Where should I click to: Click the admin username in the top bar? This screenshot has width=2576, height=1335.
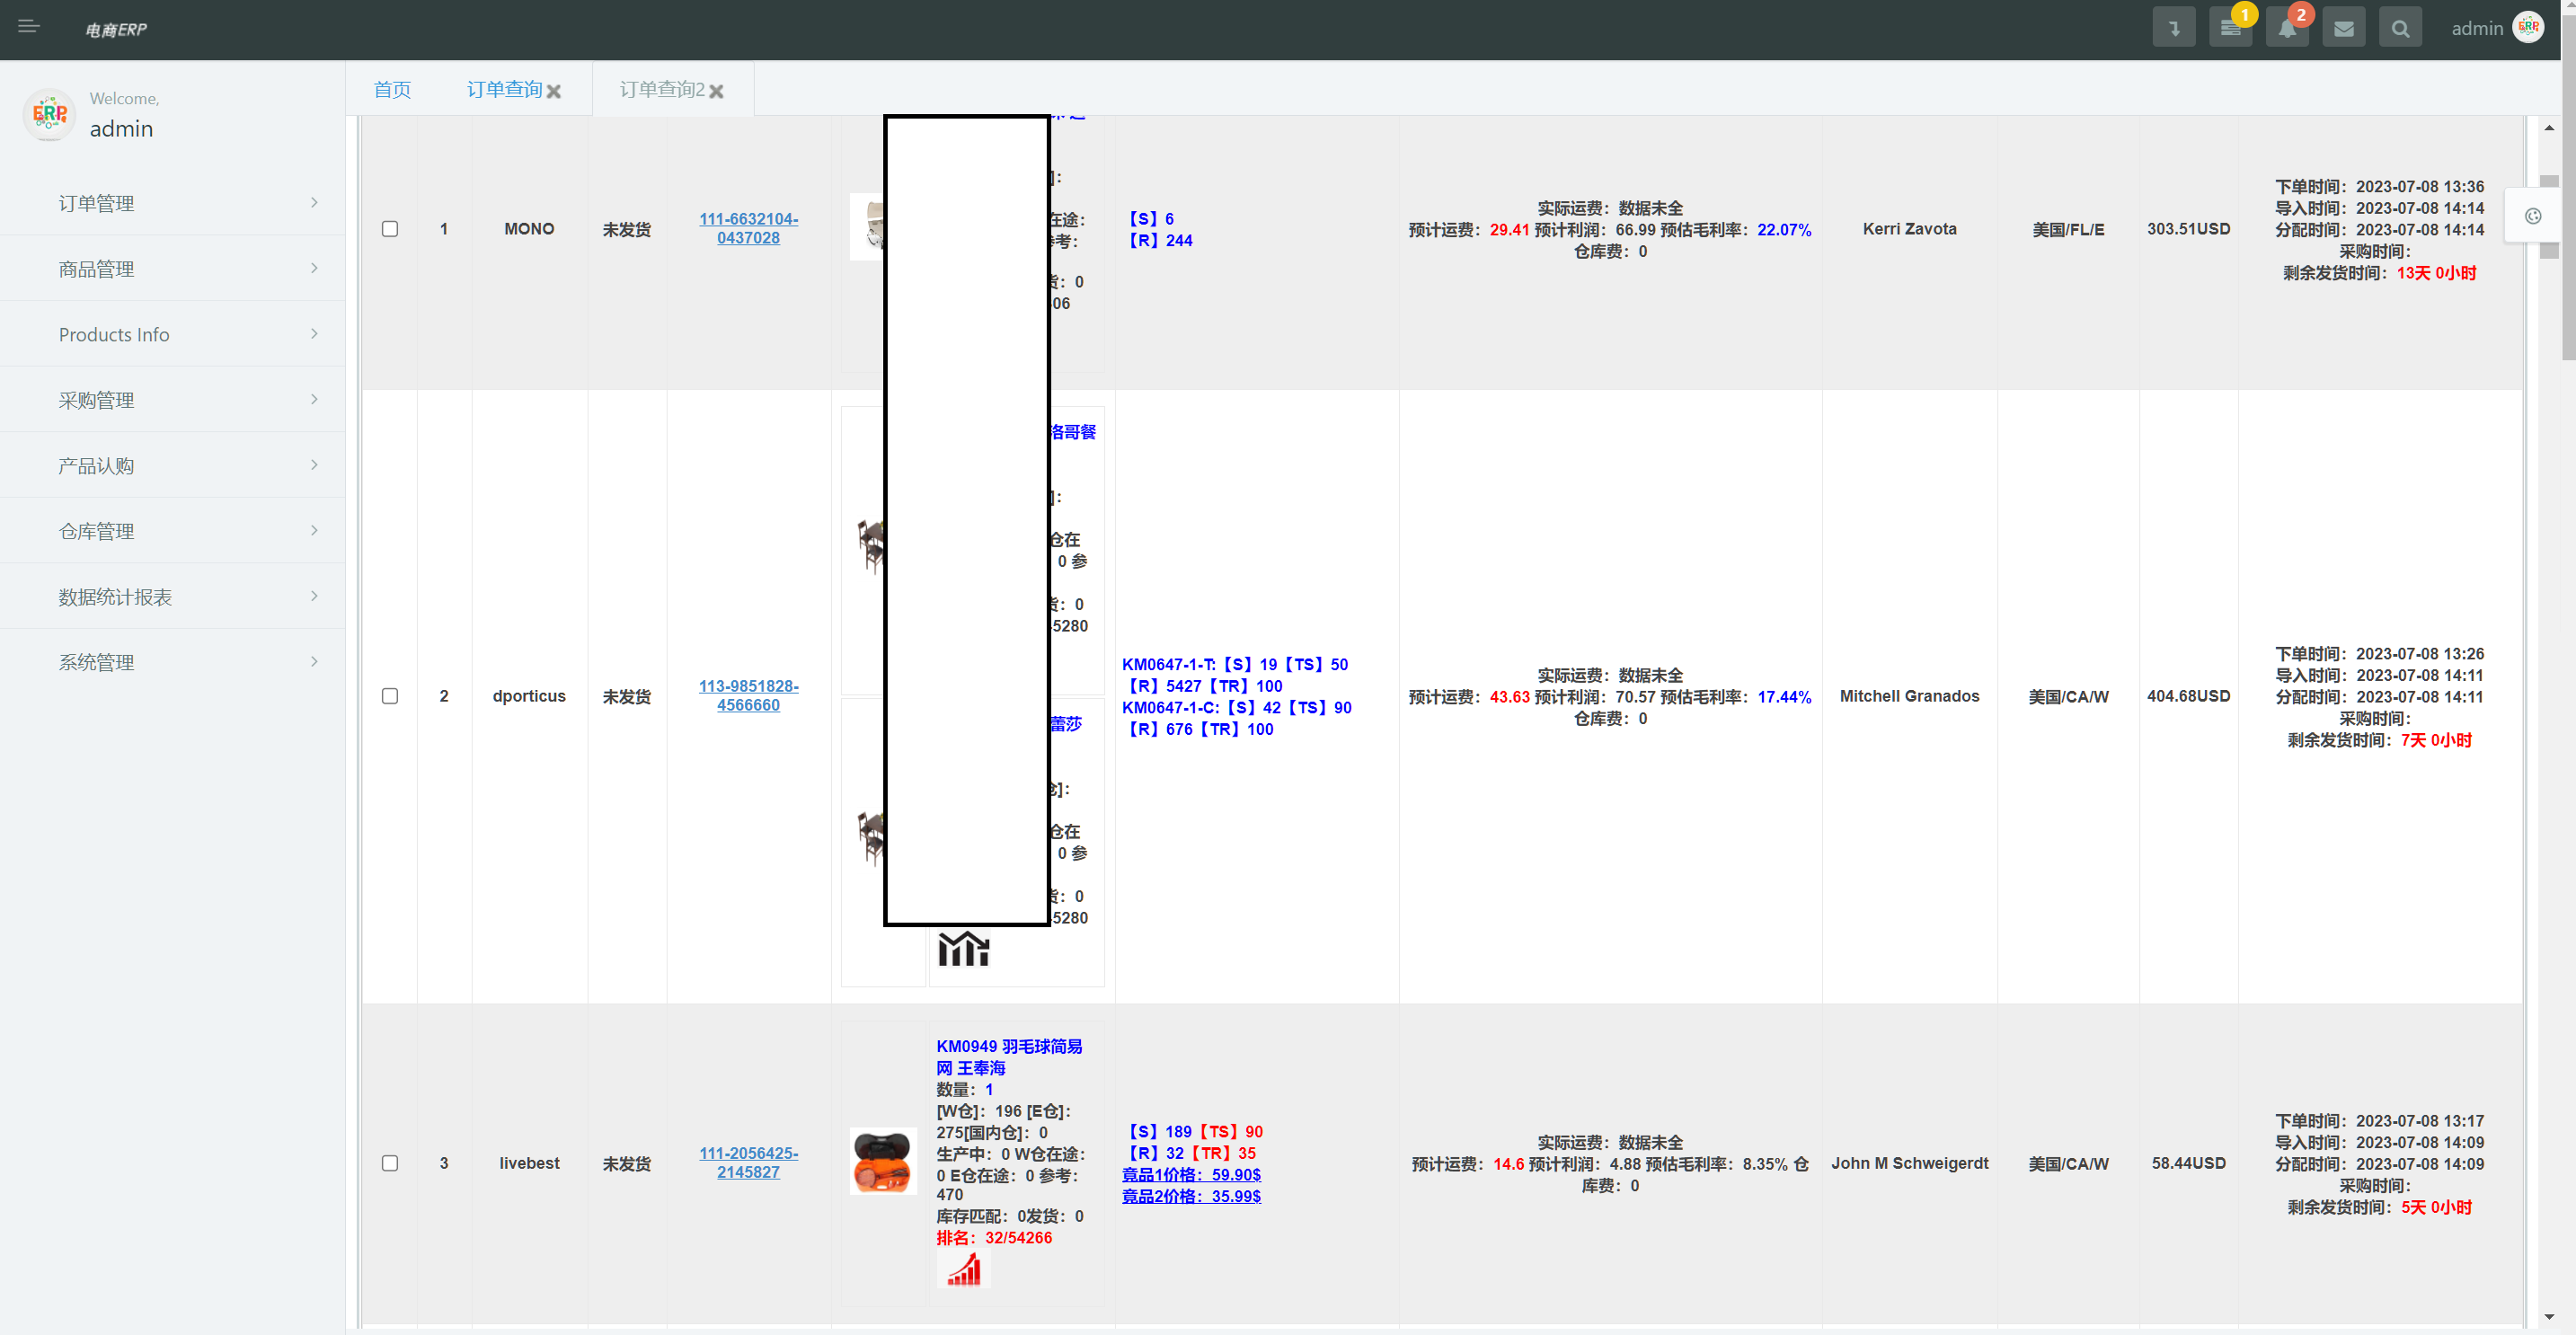tap(2476, 28)
